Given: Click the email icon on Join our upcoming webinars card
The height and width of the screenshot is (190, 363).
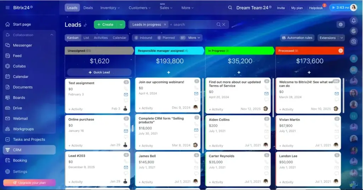Looking at the screenshot, I should pos(196,94).
